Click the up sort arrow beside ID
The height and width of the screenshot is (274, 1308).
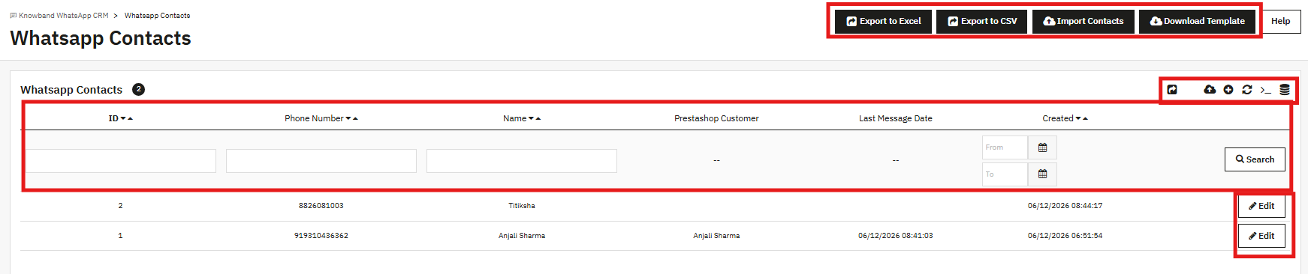(x=130, y=119)
